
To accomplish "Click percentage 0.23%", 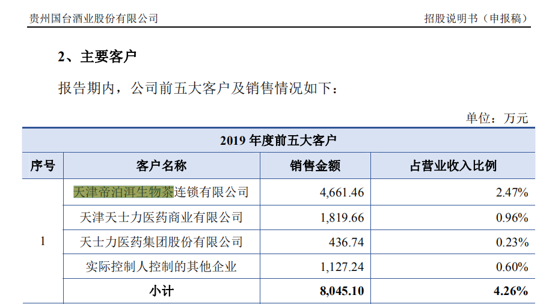I will (512, 243).
